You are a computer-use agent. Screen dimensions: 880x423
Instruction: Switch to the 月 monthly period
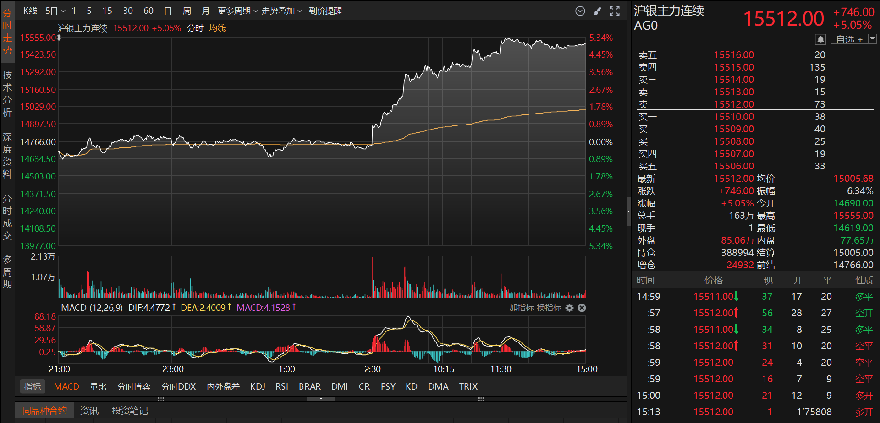[205, 11]
